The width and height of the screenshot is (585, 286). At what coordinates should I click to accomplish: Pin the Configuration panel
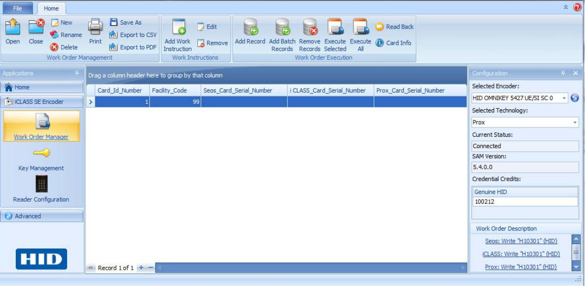tap(563, 73)
